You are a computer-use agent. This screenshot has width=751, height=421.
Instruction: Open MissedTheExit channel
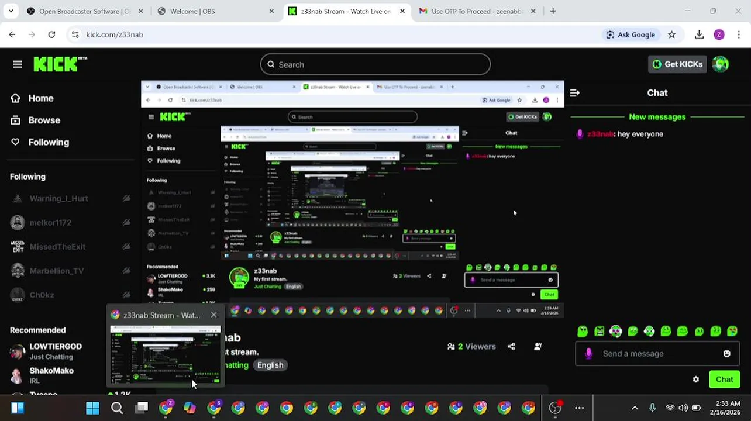(x=57, y=247)
